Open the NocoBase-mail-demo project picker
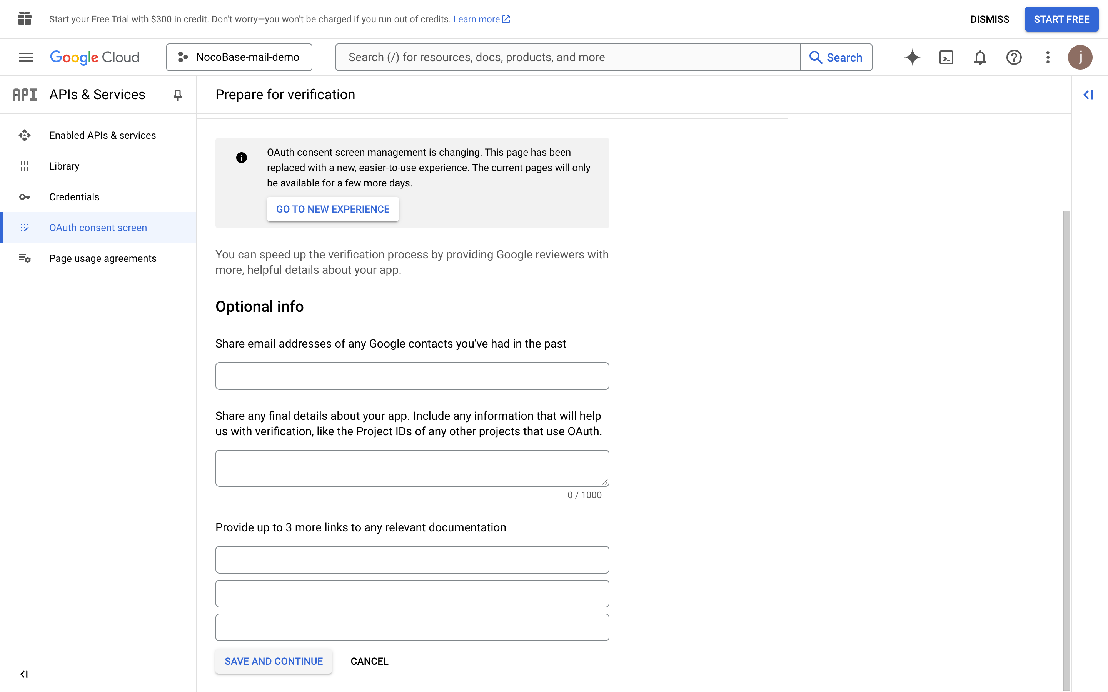The image size is (1108, 692). (x=239, y=57)
